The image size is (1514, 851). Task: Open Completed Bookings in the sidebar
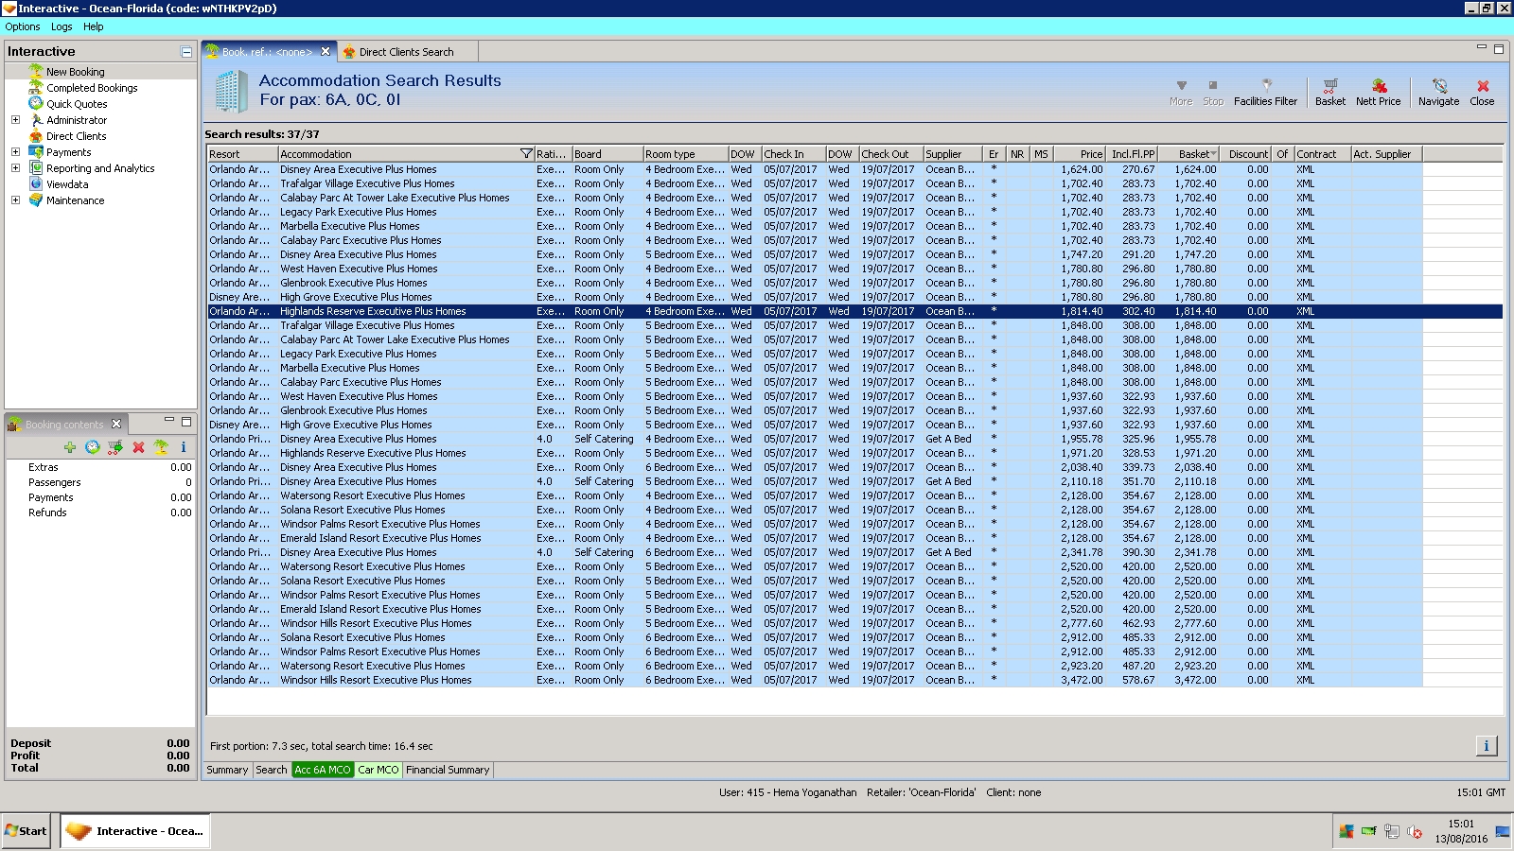pyautogui.click(x=92, y=88)
